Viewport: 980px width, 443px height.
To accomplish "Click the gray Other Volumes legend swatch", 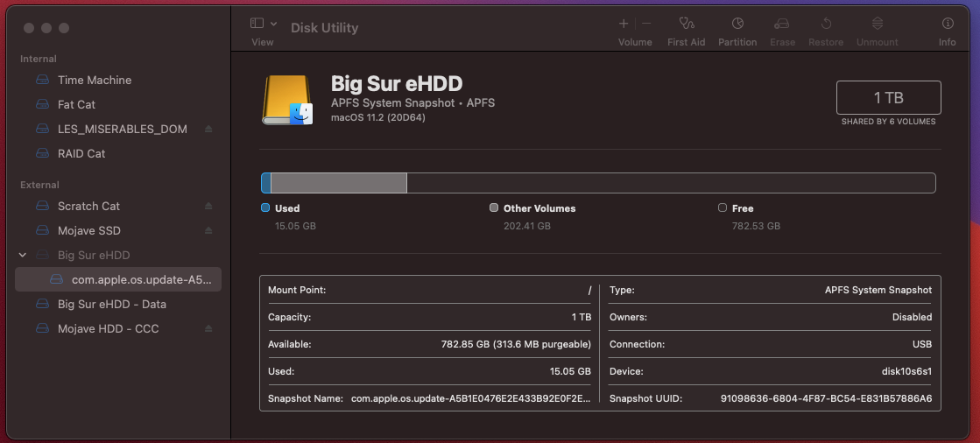I will (494, 208).
